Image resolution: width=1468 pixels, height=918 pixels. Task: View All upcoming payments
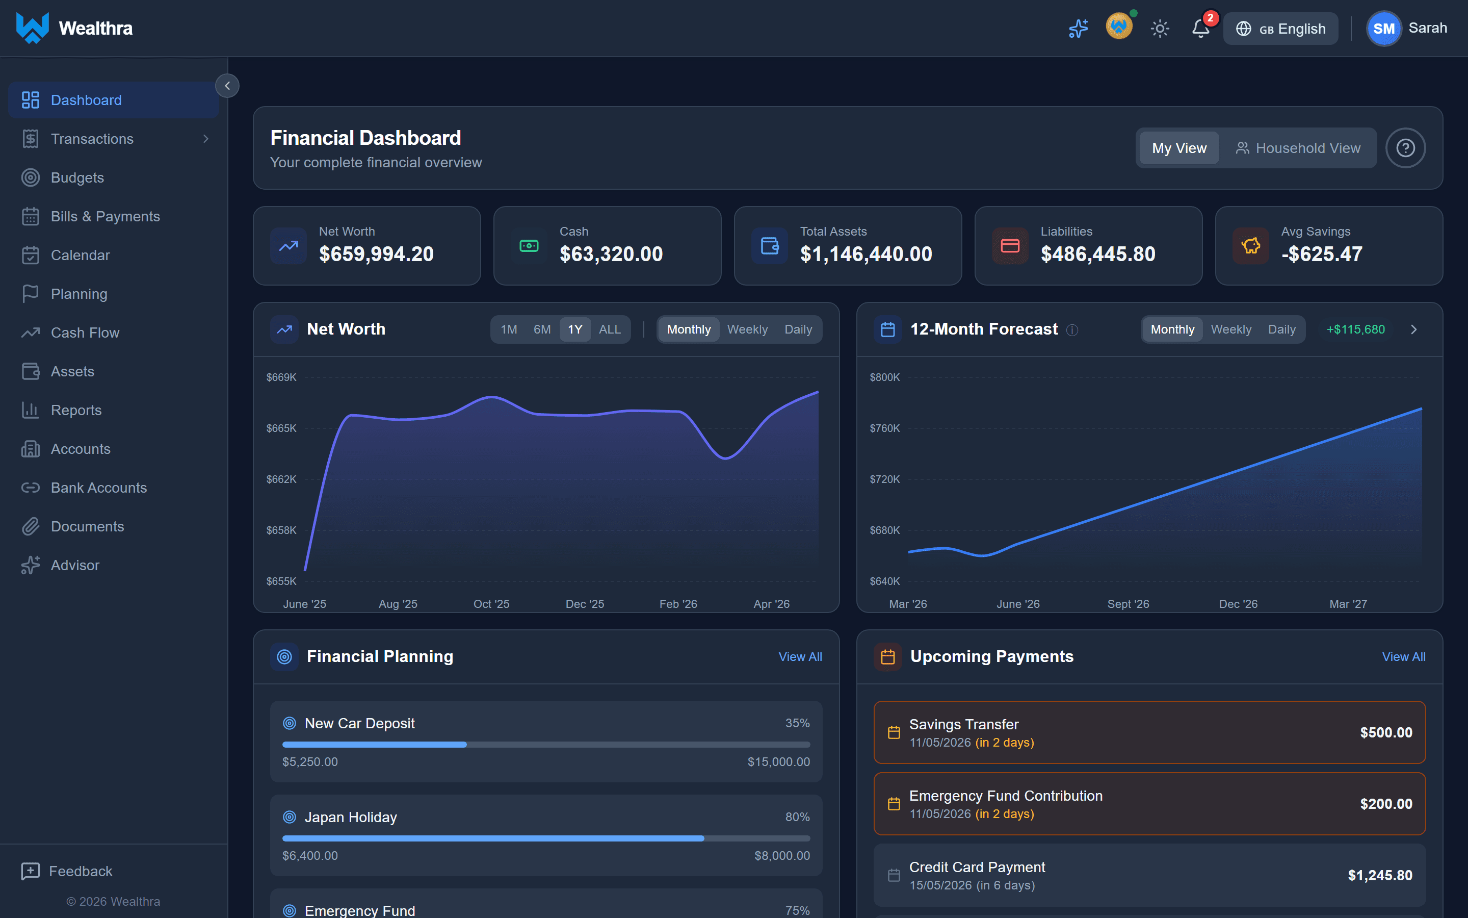coord(1403,657)
